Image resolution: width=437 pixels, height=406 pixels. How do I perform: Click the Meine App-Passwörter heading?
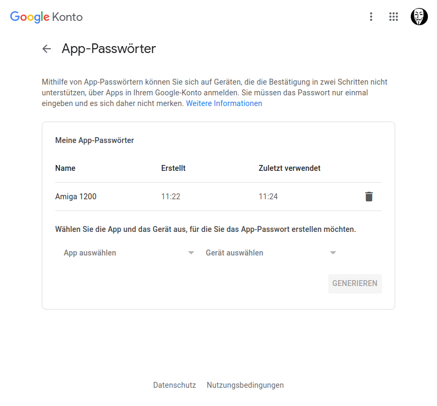(x=94, y=140)
